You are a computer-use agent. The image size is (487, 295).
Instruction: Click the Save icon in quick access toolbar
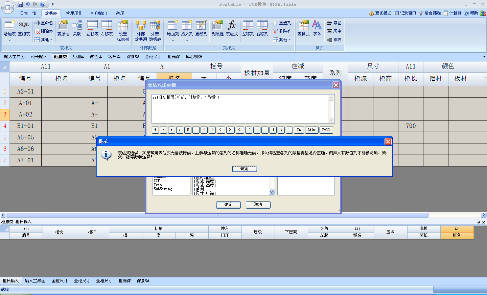20,4
